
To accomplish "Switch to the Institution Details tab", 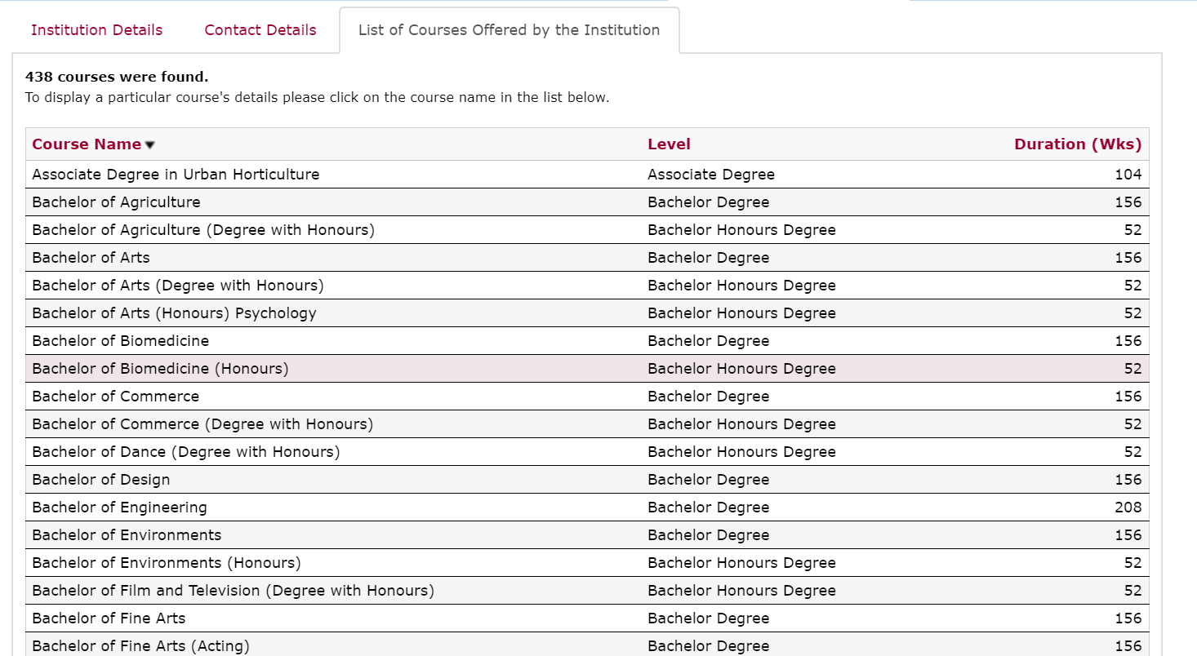I will pyautogui.click(x=96, y=30).
